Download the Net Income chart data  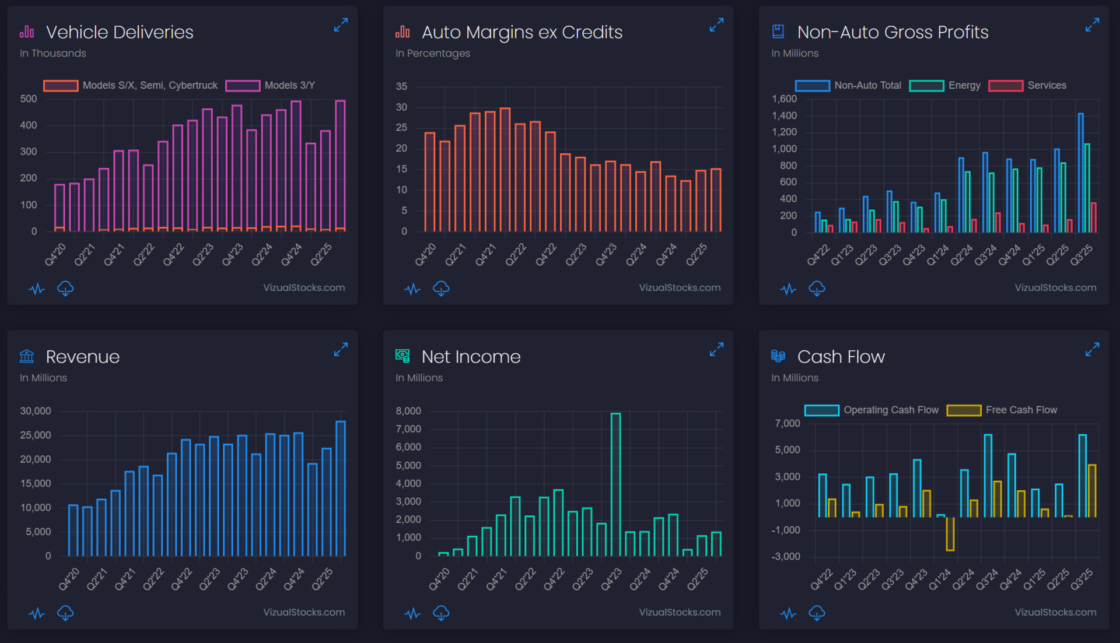pyautogui.click(x=441, y=613)
